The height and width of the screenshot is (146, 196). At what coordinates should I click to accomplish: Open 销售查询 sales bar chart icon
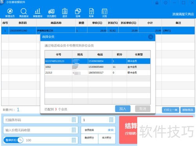pos(38,13)
